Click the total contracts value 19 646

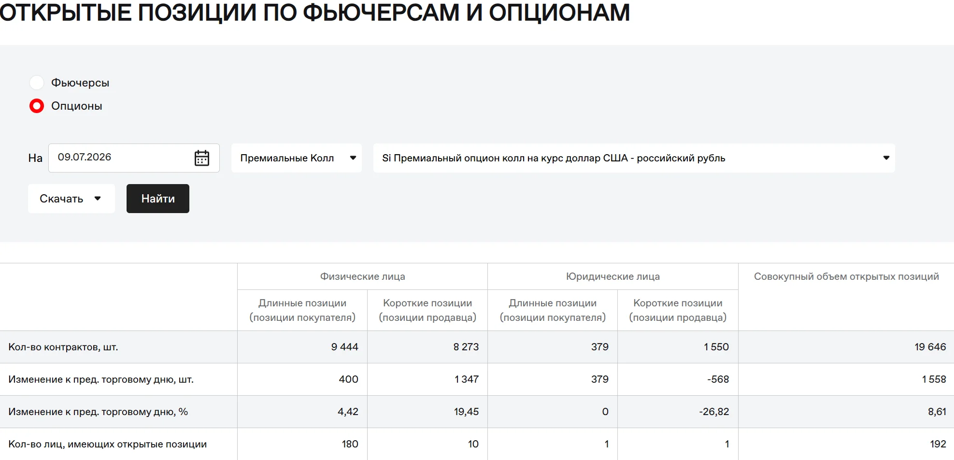(x=930, y=347)
